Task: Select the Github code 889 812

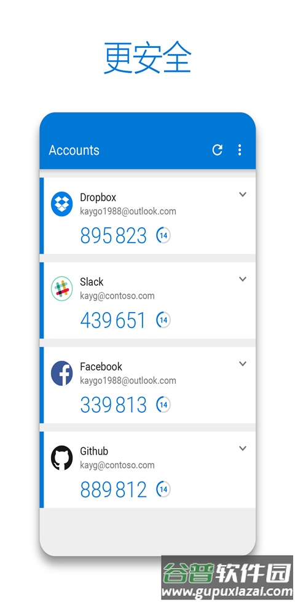Action: pos(113,490)
